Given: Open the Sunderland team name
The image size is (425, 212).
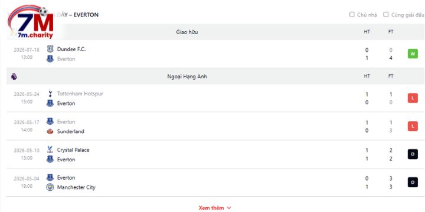Looking at the screenshot, I should (70, 131).
